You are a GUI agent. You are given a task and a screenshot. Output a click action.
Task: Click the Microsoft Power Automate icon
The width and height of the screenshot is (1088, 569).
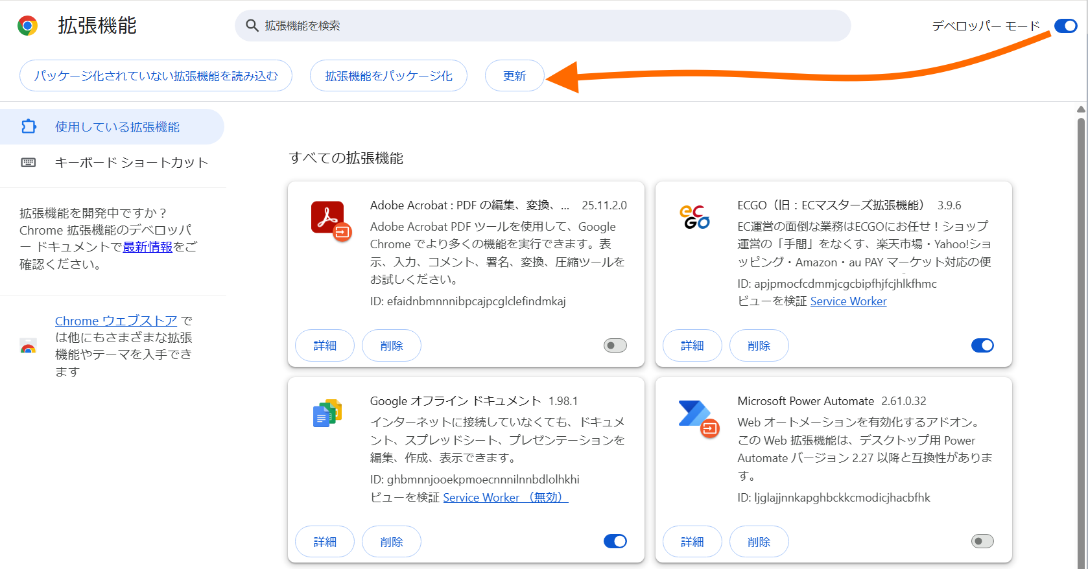(695, 415)
